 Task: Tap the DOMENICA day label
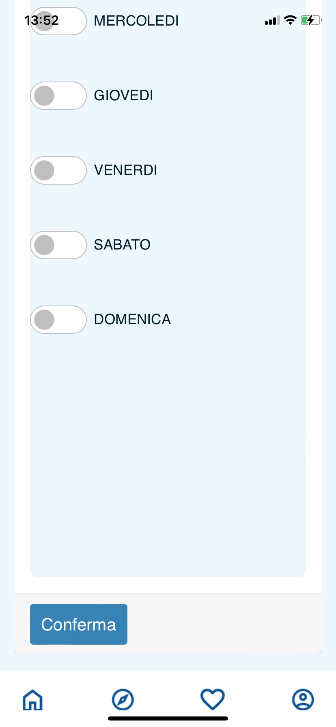(x=133, y=320)
